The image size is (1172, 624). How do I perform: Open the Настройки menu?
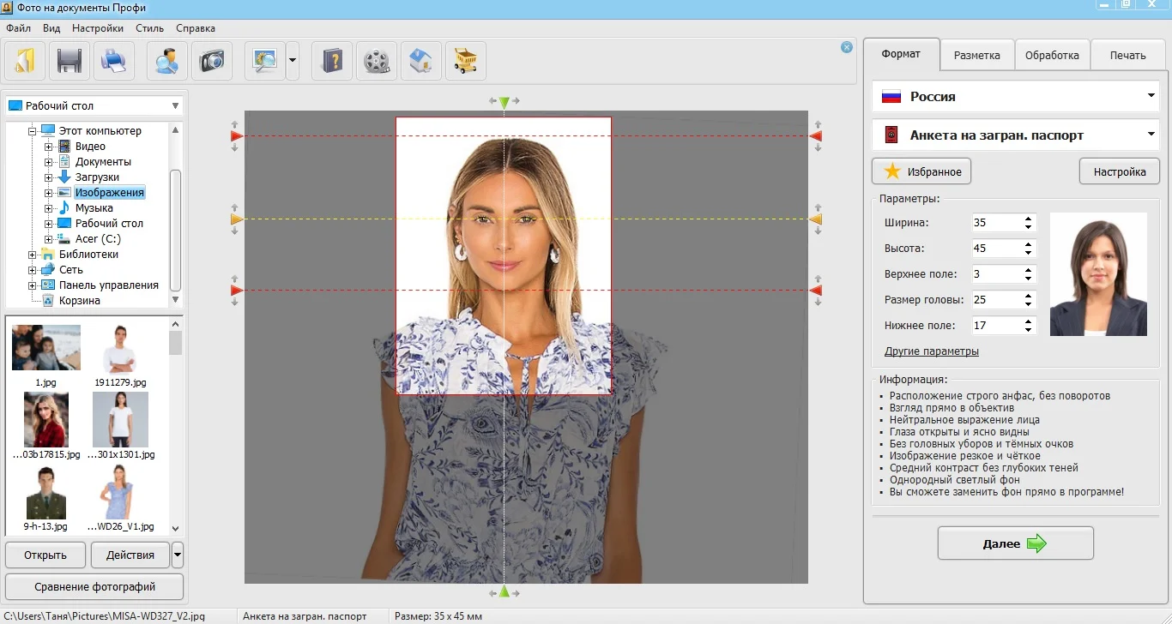[x=98, y=28]
